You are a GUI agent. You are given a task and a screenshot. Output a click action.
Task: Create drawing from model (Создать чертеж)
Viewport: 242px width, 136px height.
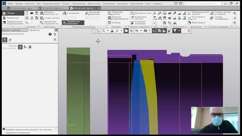221,13
